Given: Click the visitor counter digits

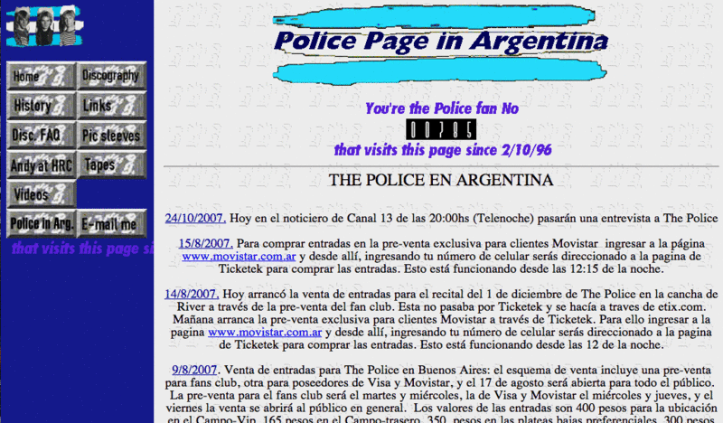Looking at the screenshot, I should coord(441,129).
